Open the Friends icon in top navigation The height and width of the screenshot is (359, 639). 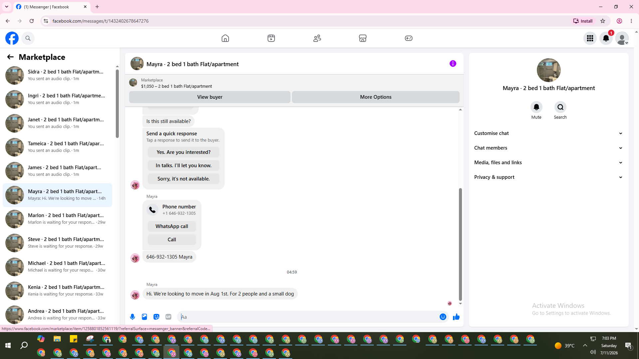pos(317,38)
